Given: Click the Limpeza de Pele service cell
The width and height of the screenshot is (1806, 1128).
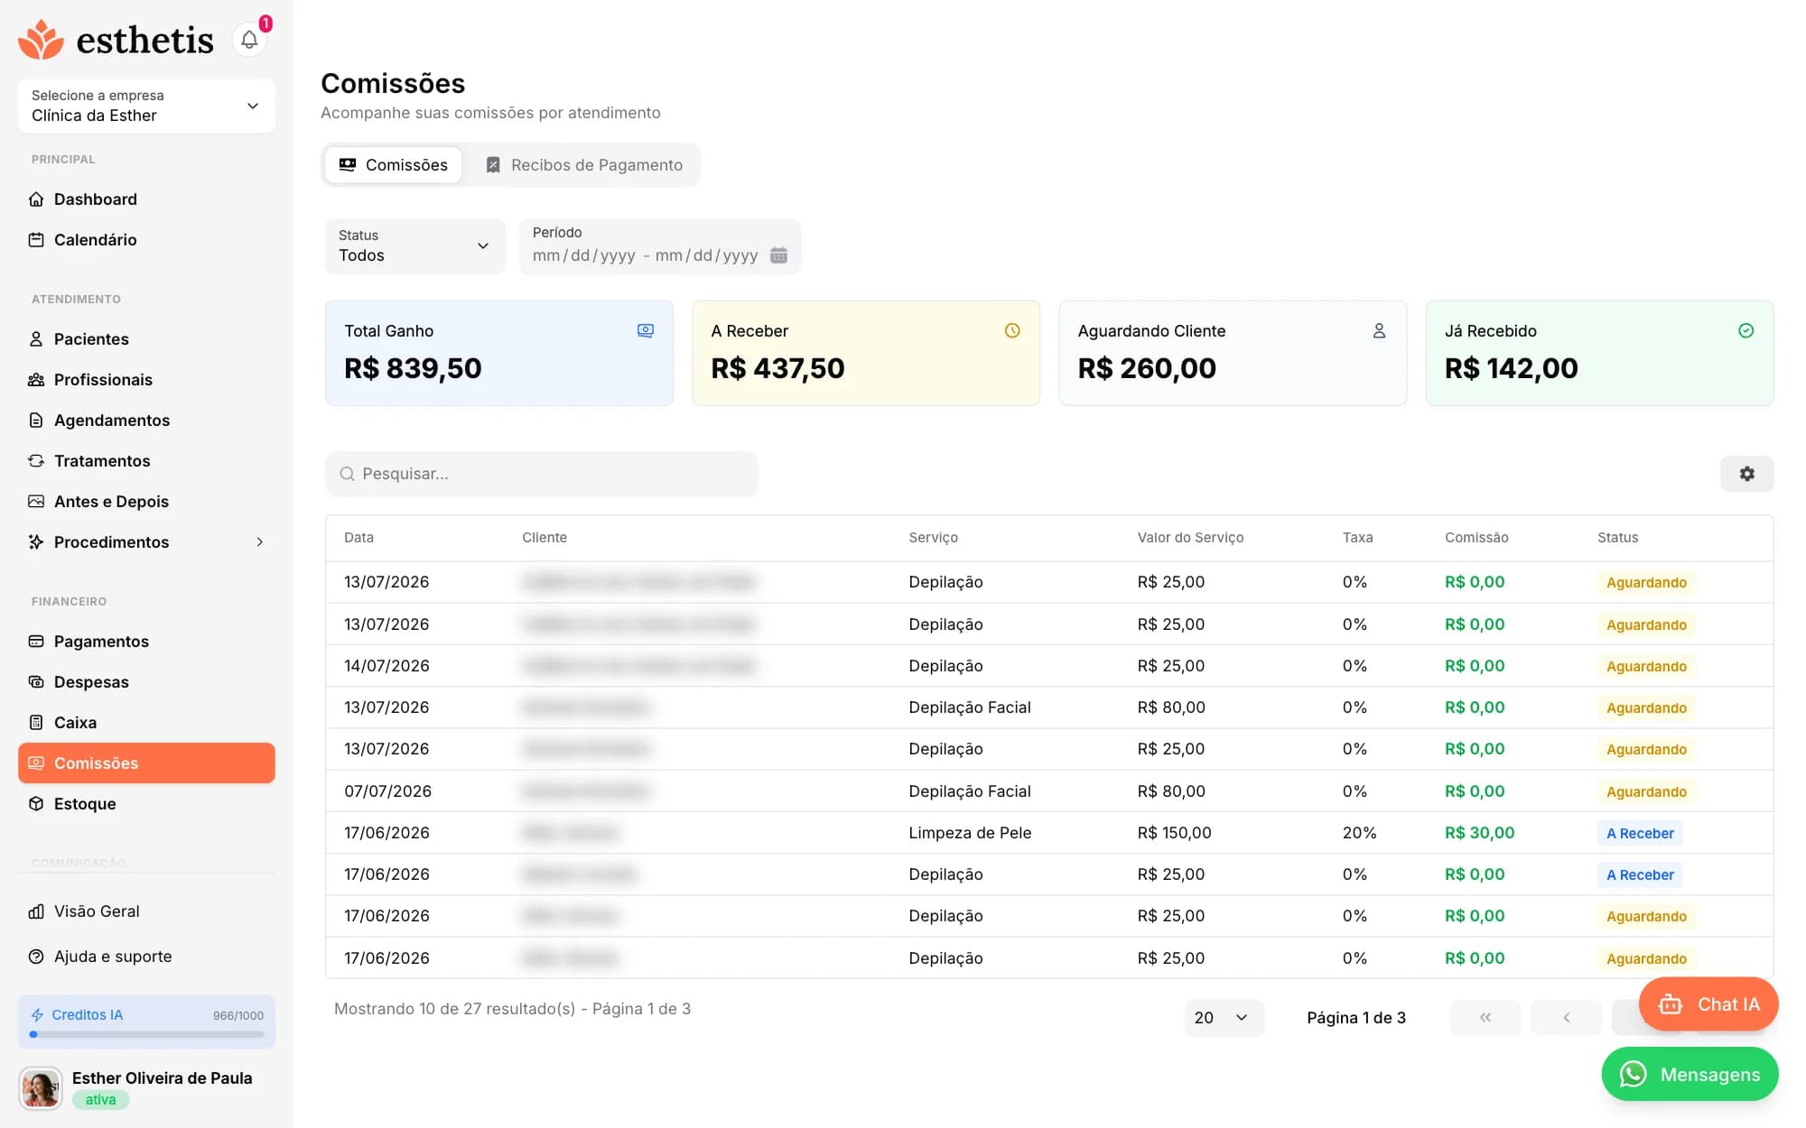Looking at the screenshot, I should (970, 833).
